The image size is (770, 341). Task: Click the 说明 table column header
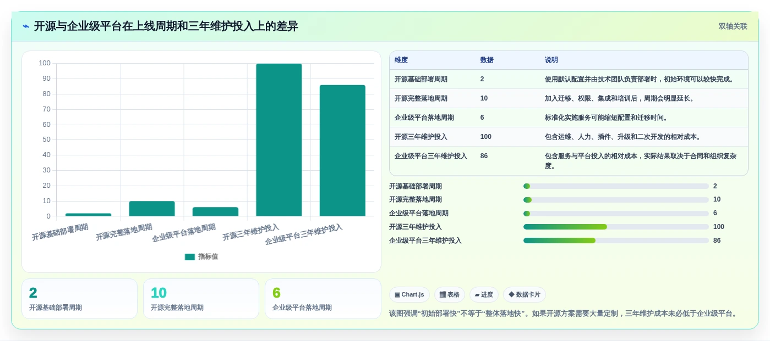tap(551, 60)
